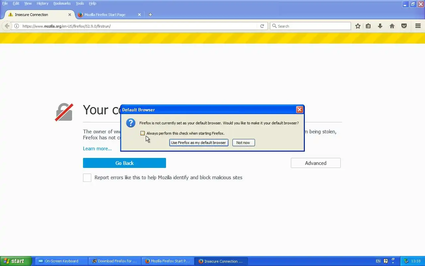Open the Edit menu
Viewport: 425px width, 266px height.
[16, 3]
